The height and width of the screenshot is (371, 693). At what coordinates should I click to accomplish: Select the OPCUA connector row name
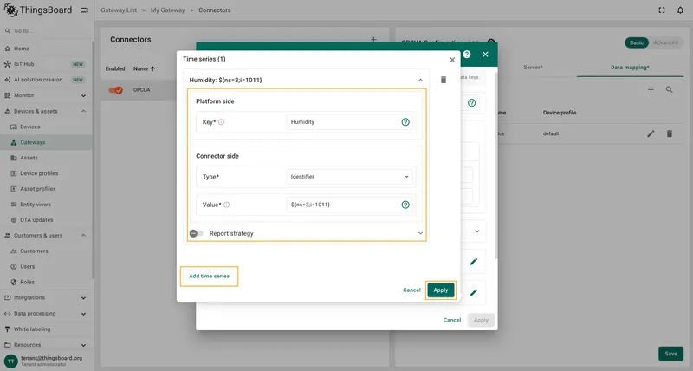[x=141, y=90]
